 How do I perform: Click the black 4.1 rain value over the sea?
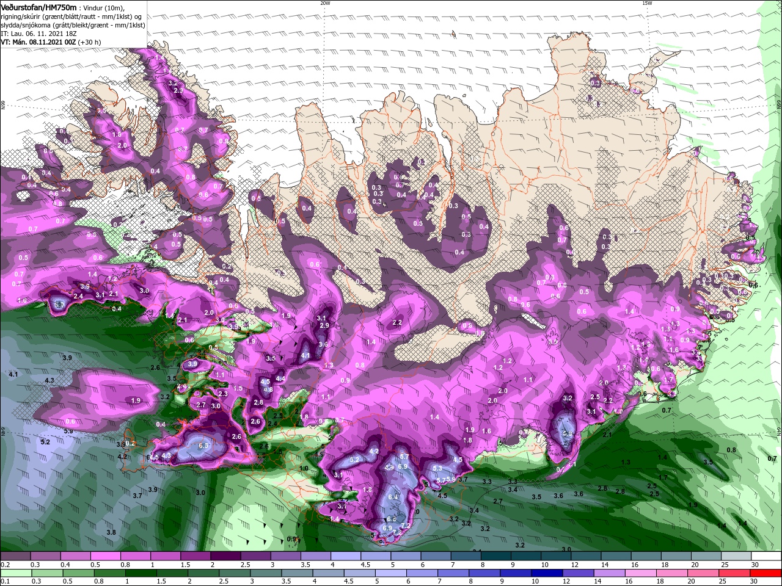(13, 374)
